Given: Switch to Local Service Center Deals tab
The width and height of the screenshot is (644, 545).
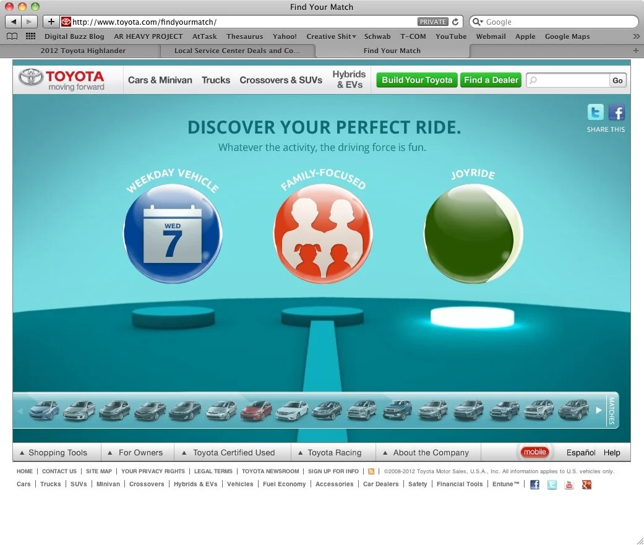Looking at the screenshot, I should click(238, 51).
